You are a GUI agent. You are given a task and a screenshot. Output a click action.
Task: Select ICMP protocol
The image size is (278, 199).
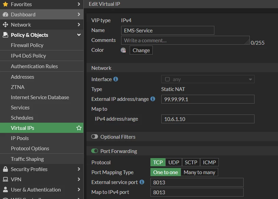(209, 162)
